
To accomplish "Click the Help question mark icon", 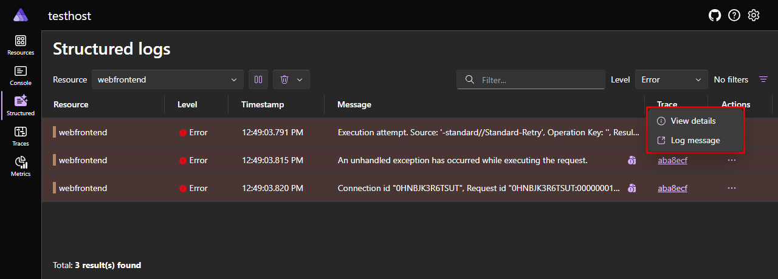I will point(734,16).
